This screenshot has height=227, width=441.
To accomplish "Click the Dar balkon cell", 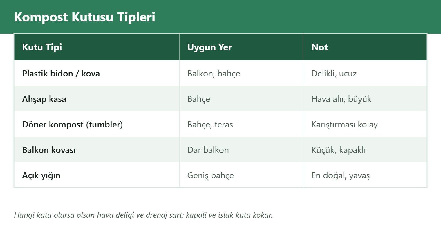I will coord(241,150).
